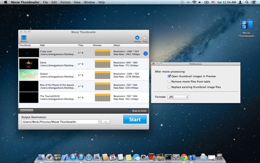Screen dimensions: 260x163
Task: Enable Remove movie files from table
Action: (x=169, y=81)
